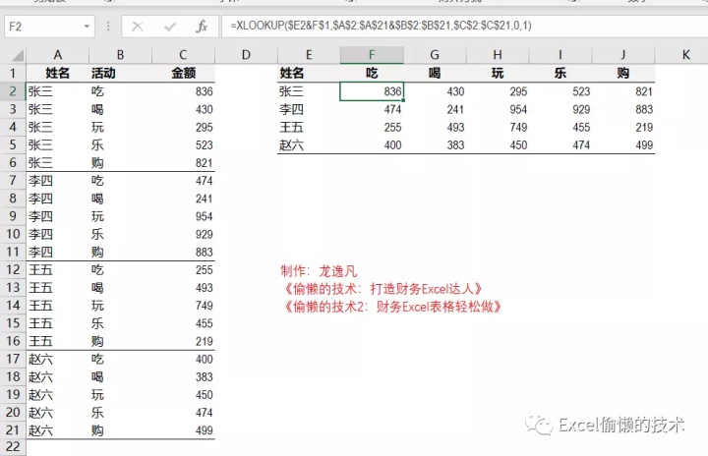The width and height of the screenshot is (708, 456).
Task: Select column D header
Action: click(246, 55)
